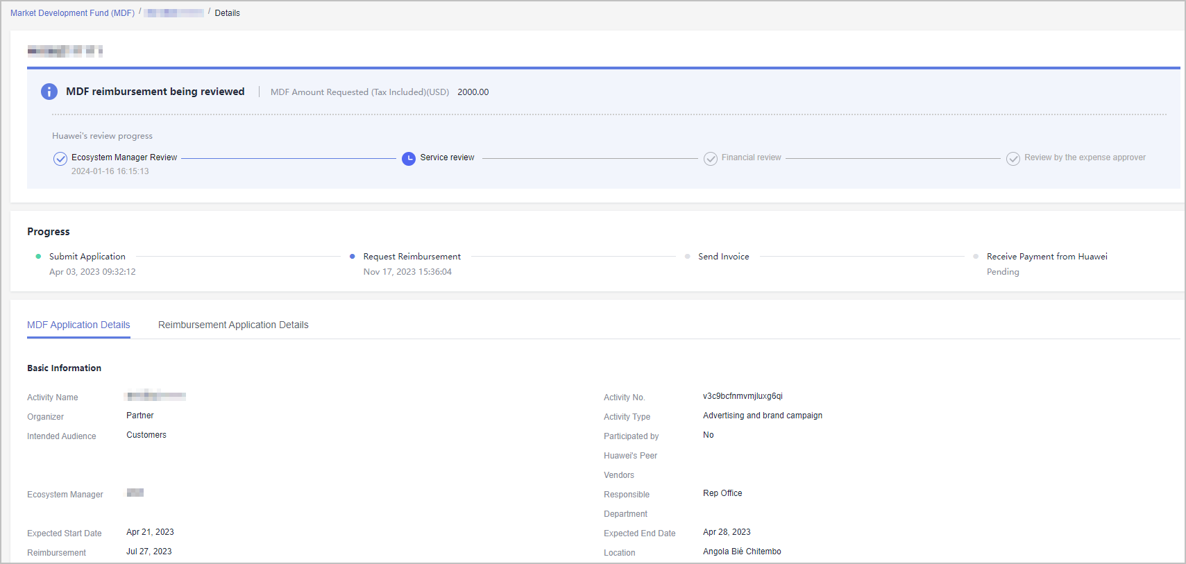Click the Activity No. value v3c9bcfnmvmjluxg6qi
Image resolution: width=1186 pixels, height=564 pixels.
(743, 396)
